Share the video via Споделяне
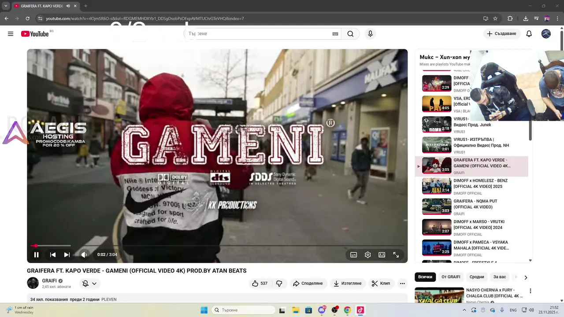Viewport: 564px width, 317px height. coord(308,284)
